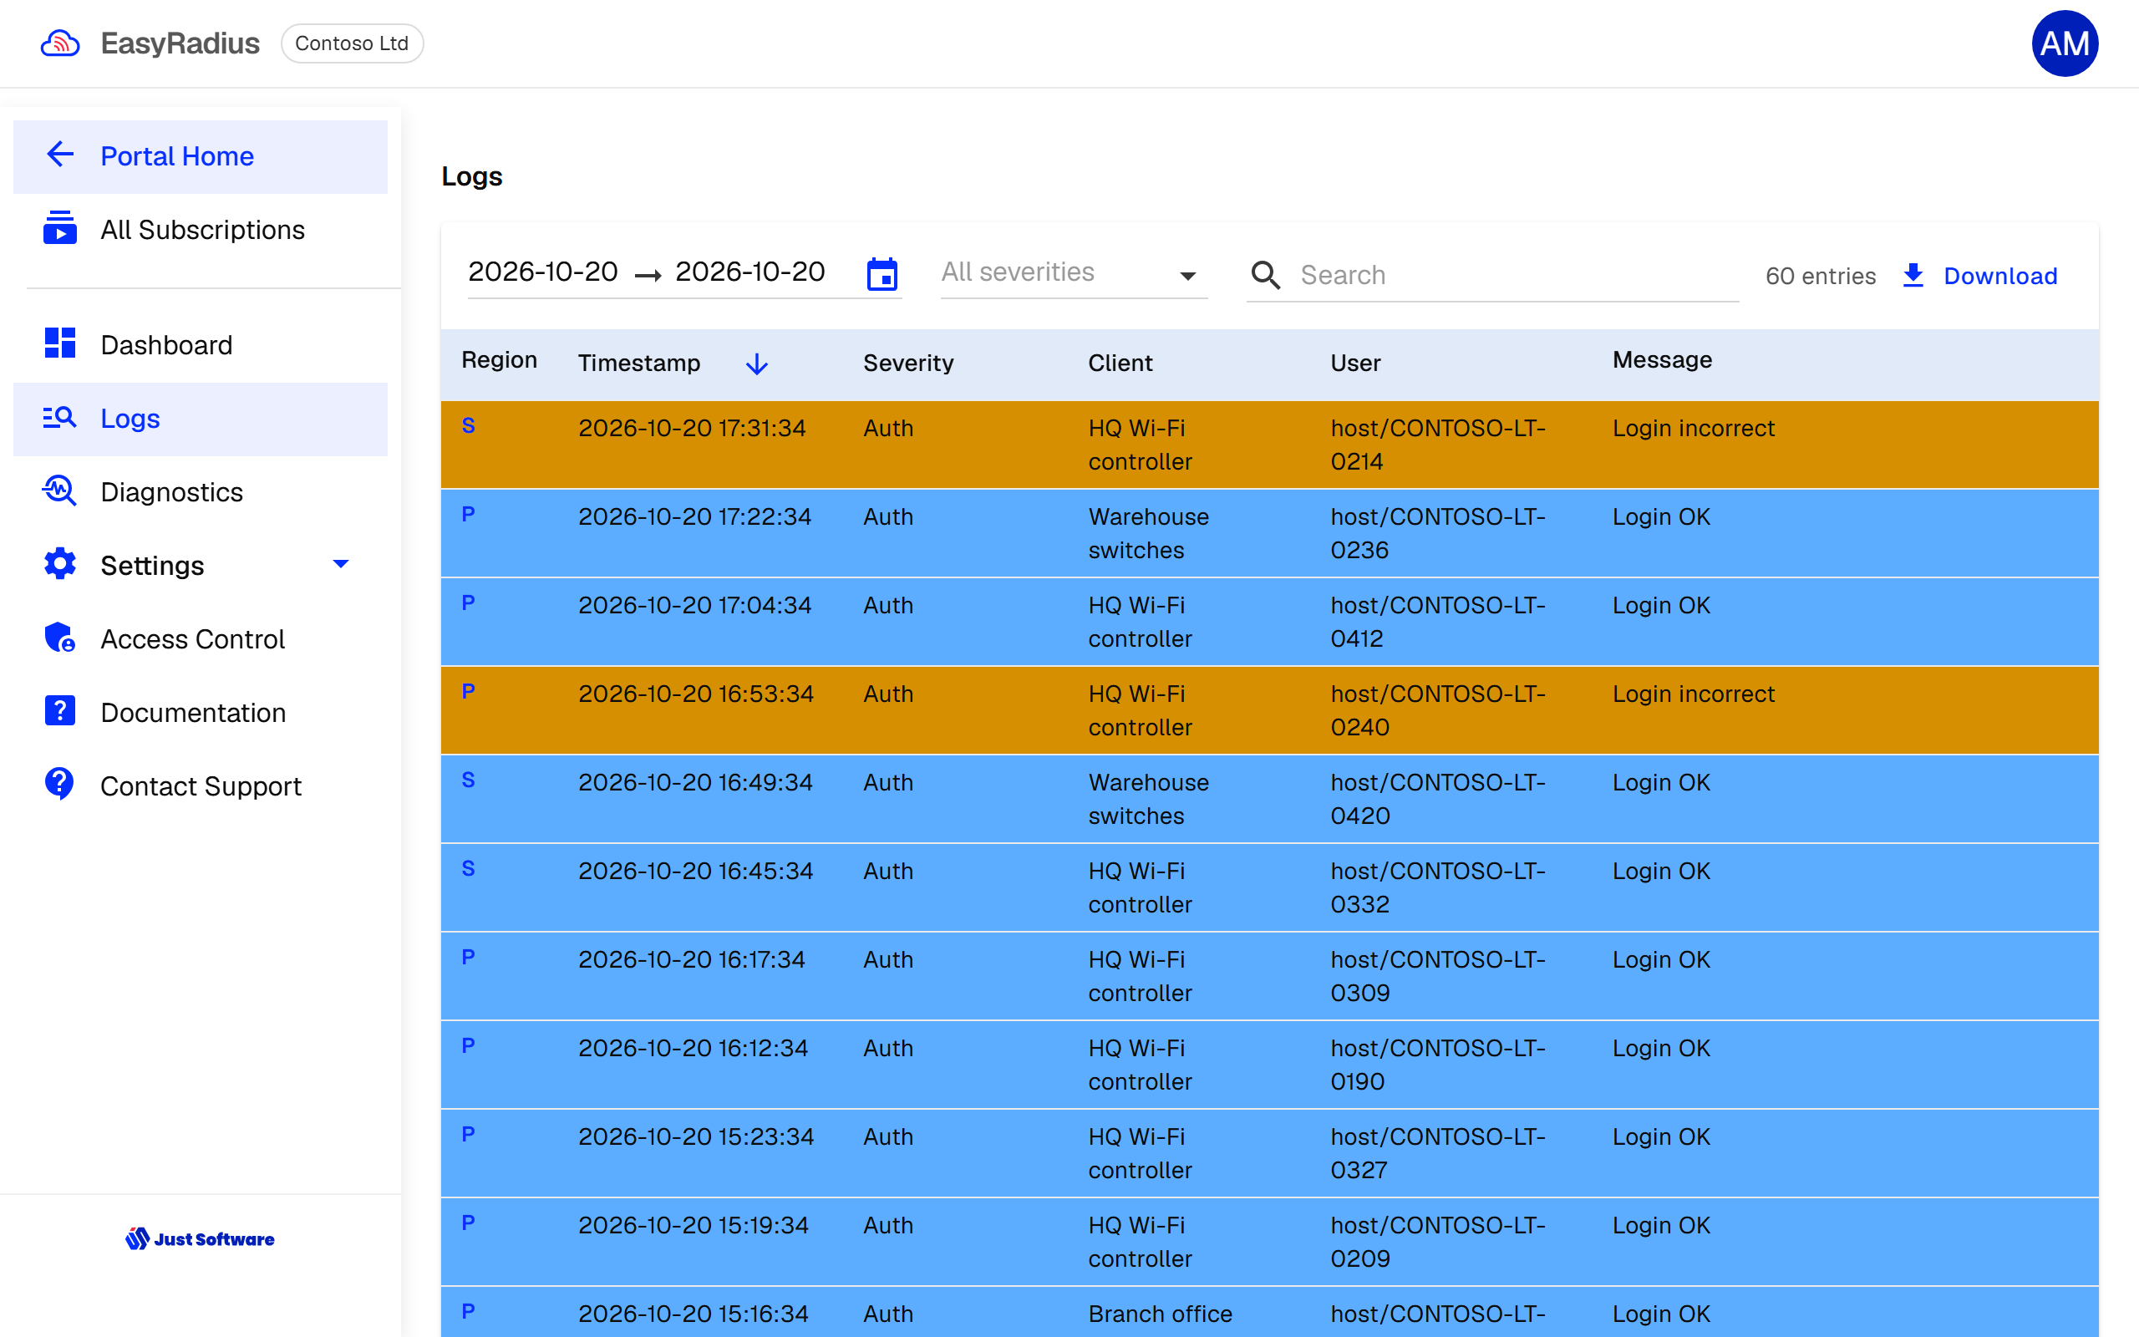The width and height of the screenshot is (2139, 1337).
Task: Open All Subscriptions page
Action: 201,230
